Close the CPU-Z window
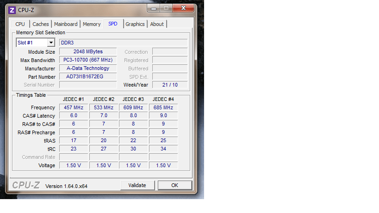 point(183,8)
